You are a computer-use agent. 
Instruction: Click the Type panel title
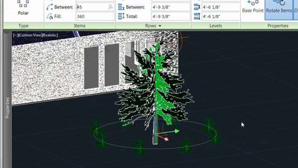point(24,26)
